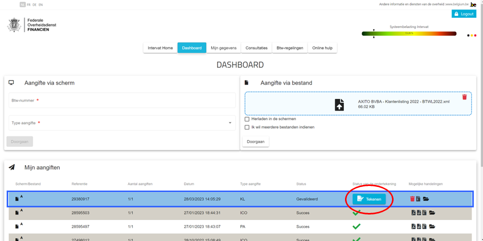Click Referentie column header

tap(79, 184)
